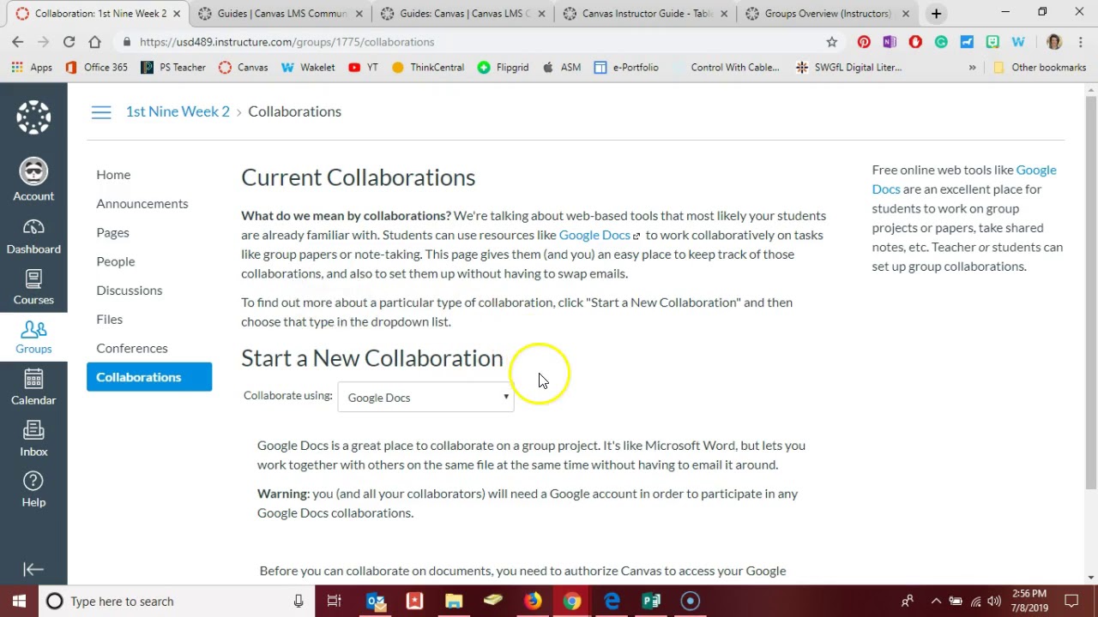Open People in the group menu
1098x617 pixels.
[x=115, y=261]
